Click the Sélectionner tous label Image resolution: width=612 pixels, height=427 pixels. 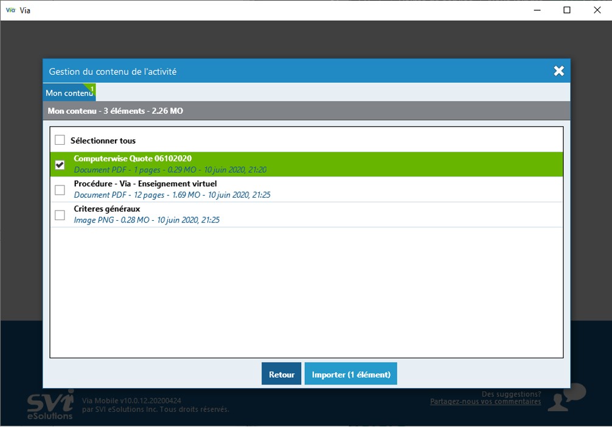(103, 141)
